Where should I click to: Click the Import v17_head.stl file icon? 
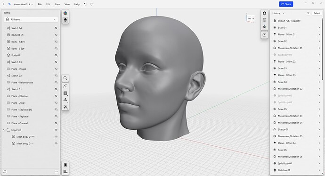(x=275, y=21)
